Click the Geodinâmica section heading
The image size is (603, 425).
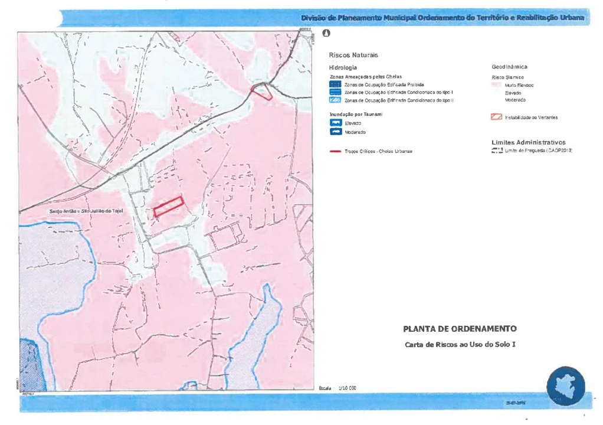pyautogui.click(x=509, y=67)
